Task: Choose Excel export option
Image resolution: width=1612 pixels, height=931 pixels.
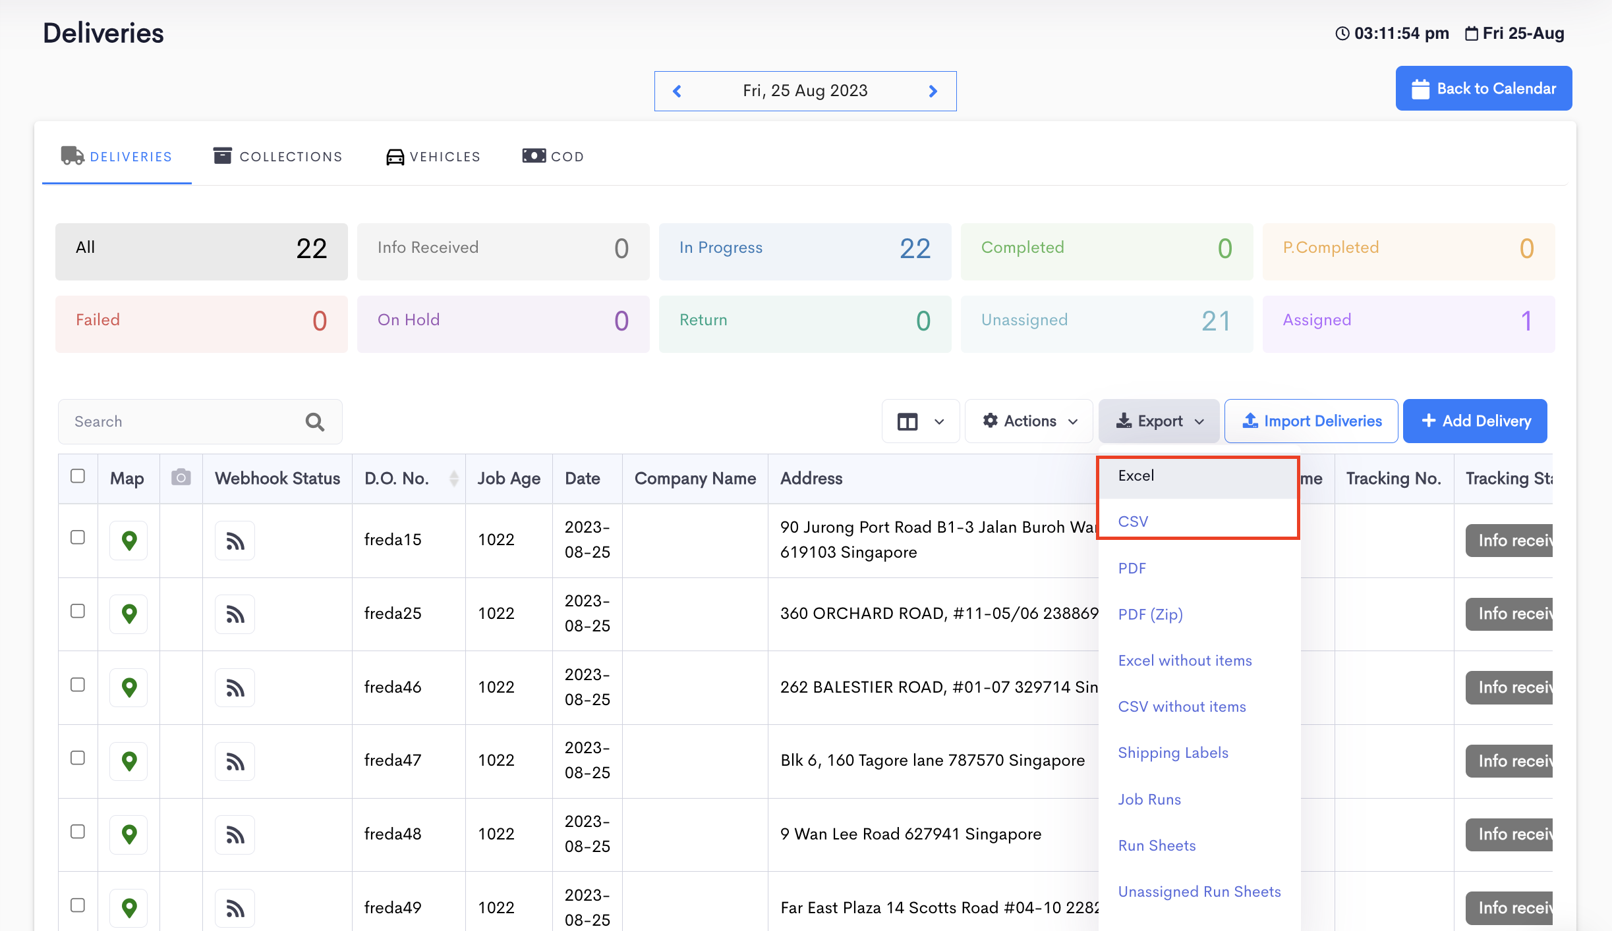Action: click(1198, 476)
